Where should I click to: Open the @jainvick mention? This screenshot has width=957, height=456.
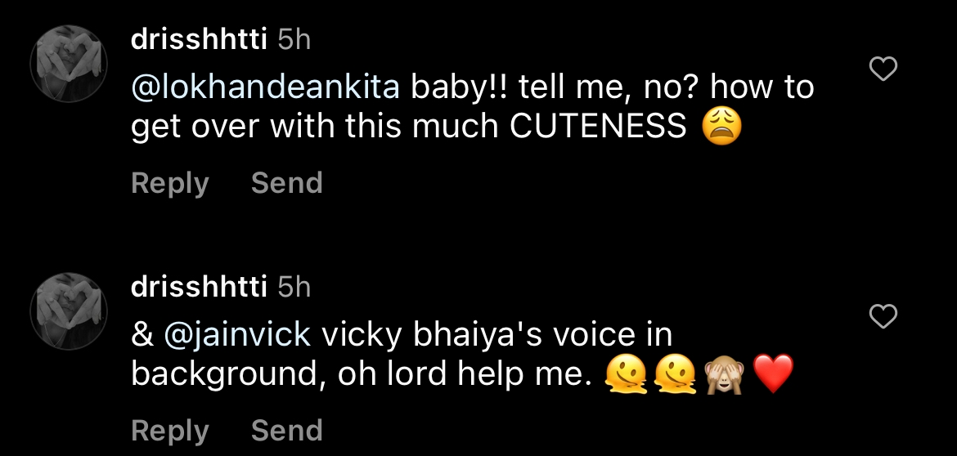coord(238,335)
